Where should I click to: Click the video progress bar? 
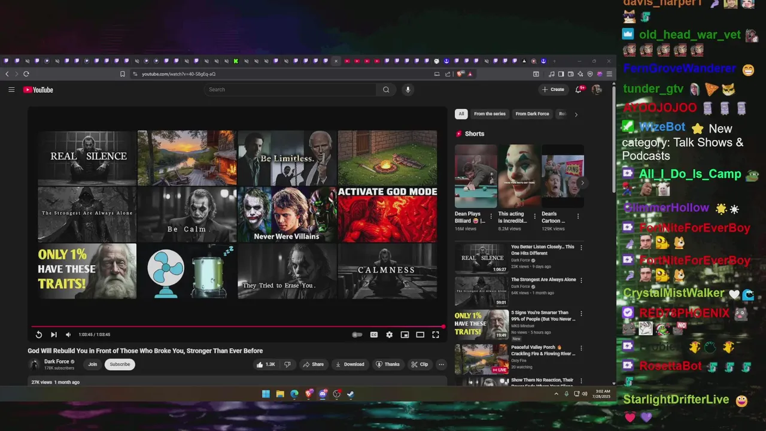pyautogui.click(x=238, y=327)
